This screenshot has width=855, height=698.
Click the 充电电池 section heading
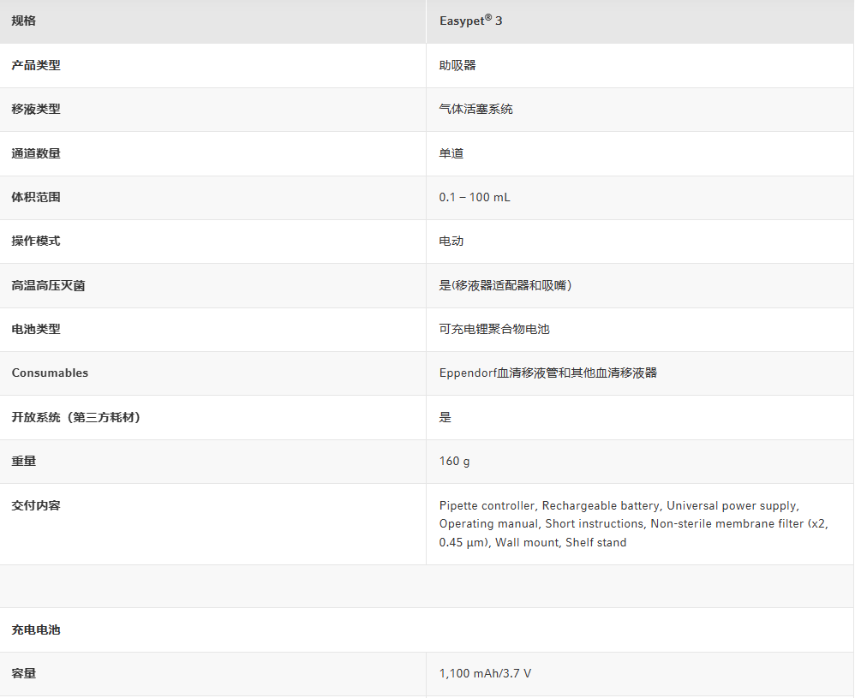point(36,629)
